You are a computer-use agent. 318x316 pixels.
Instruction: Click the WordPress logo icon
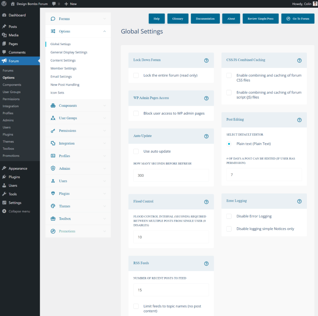click(4, 4)
